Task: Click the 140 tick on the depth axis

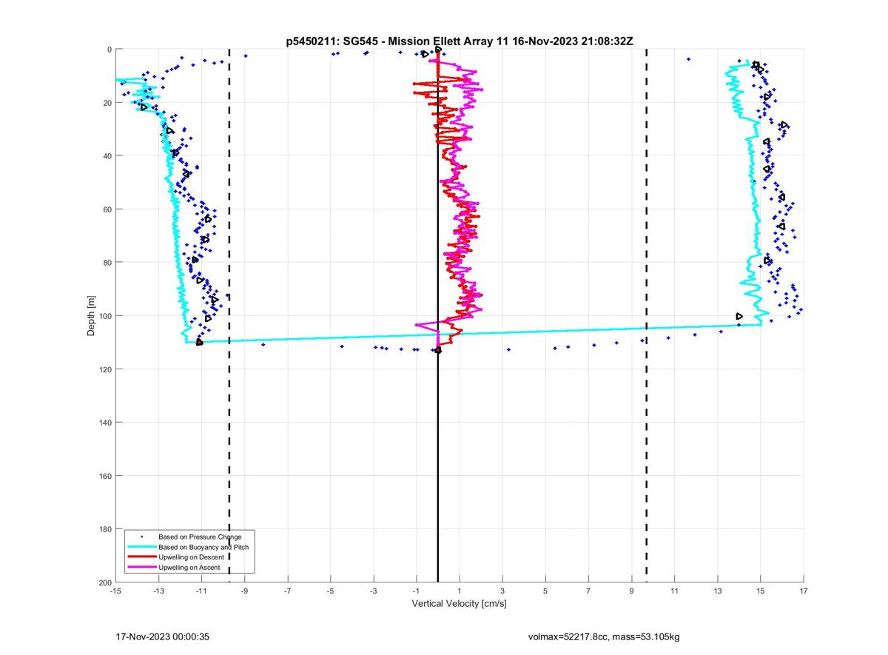Action: coord(104,423)
